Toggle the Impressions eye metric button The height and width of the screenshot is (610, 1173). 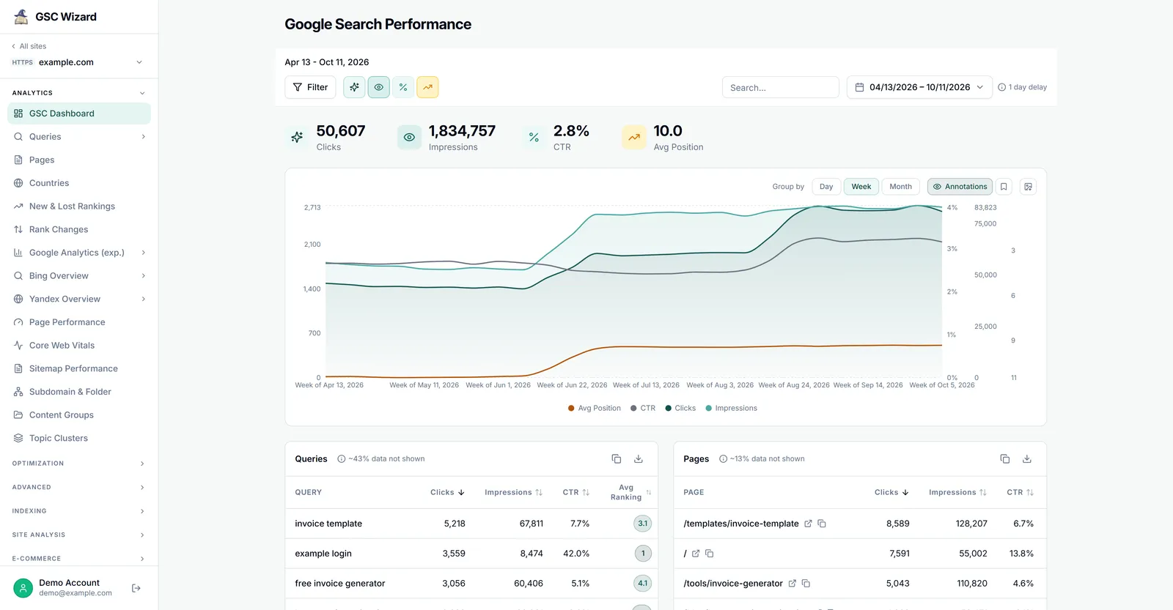tap(378, 87)
